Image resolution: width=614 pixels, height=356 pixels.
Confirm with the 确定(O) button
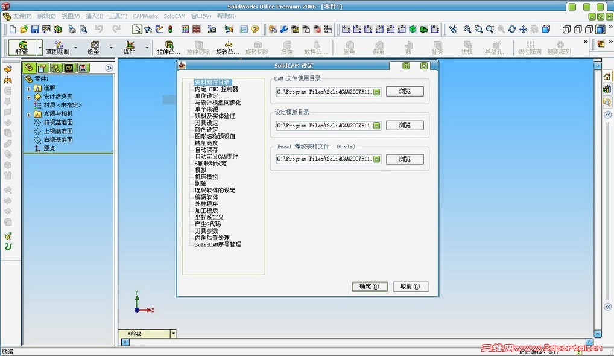click(370, 286)
